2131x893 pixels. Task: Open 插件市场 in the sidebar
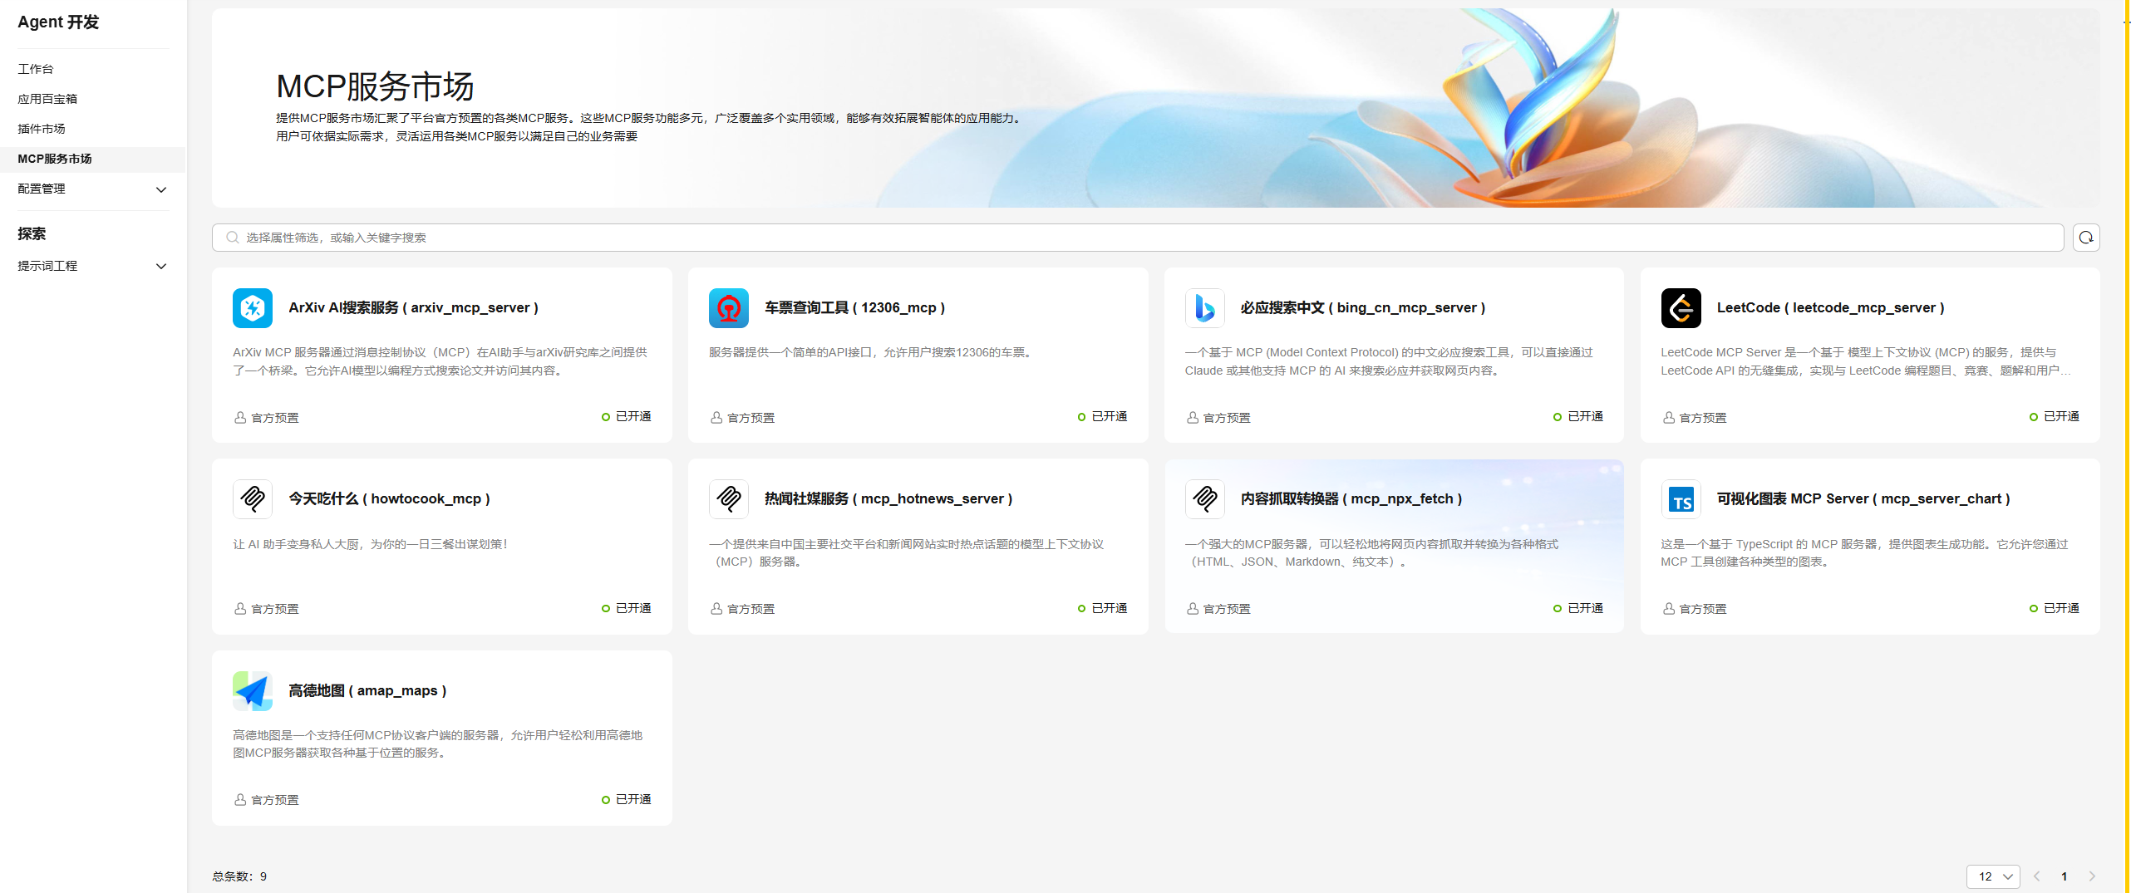pos(42,129)
